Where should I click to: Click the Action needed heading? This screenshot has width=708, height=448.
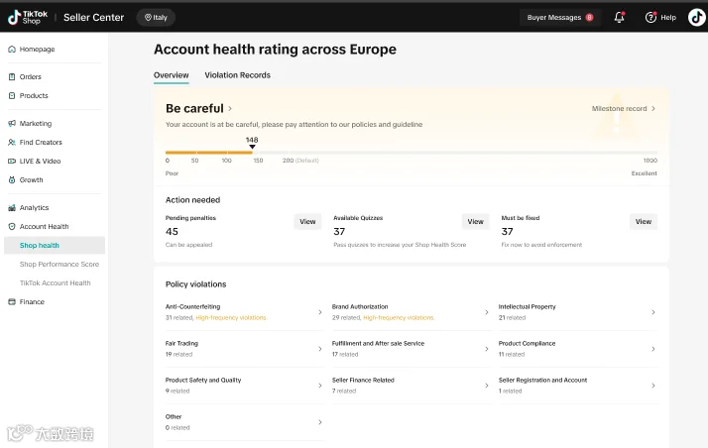tap(192, 200)
